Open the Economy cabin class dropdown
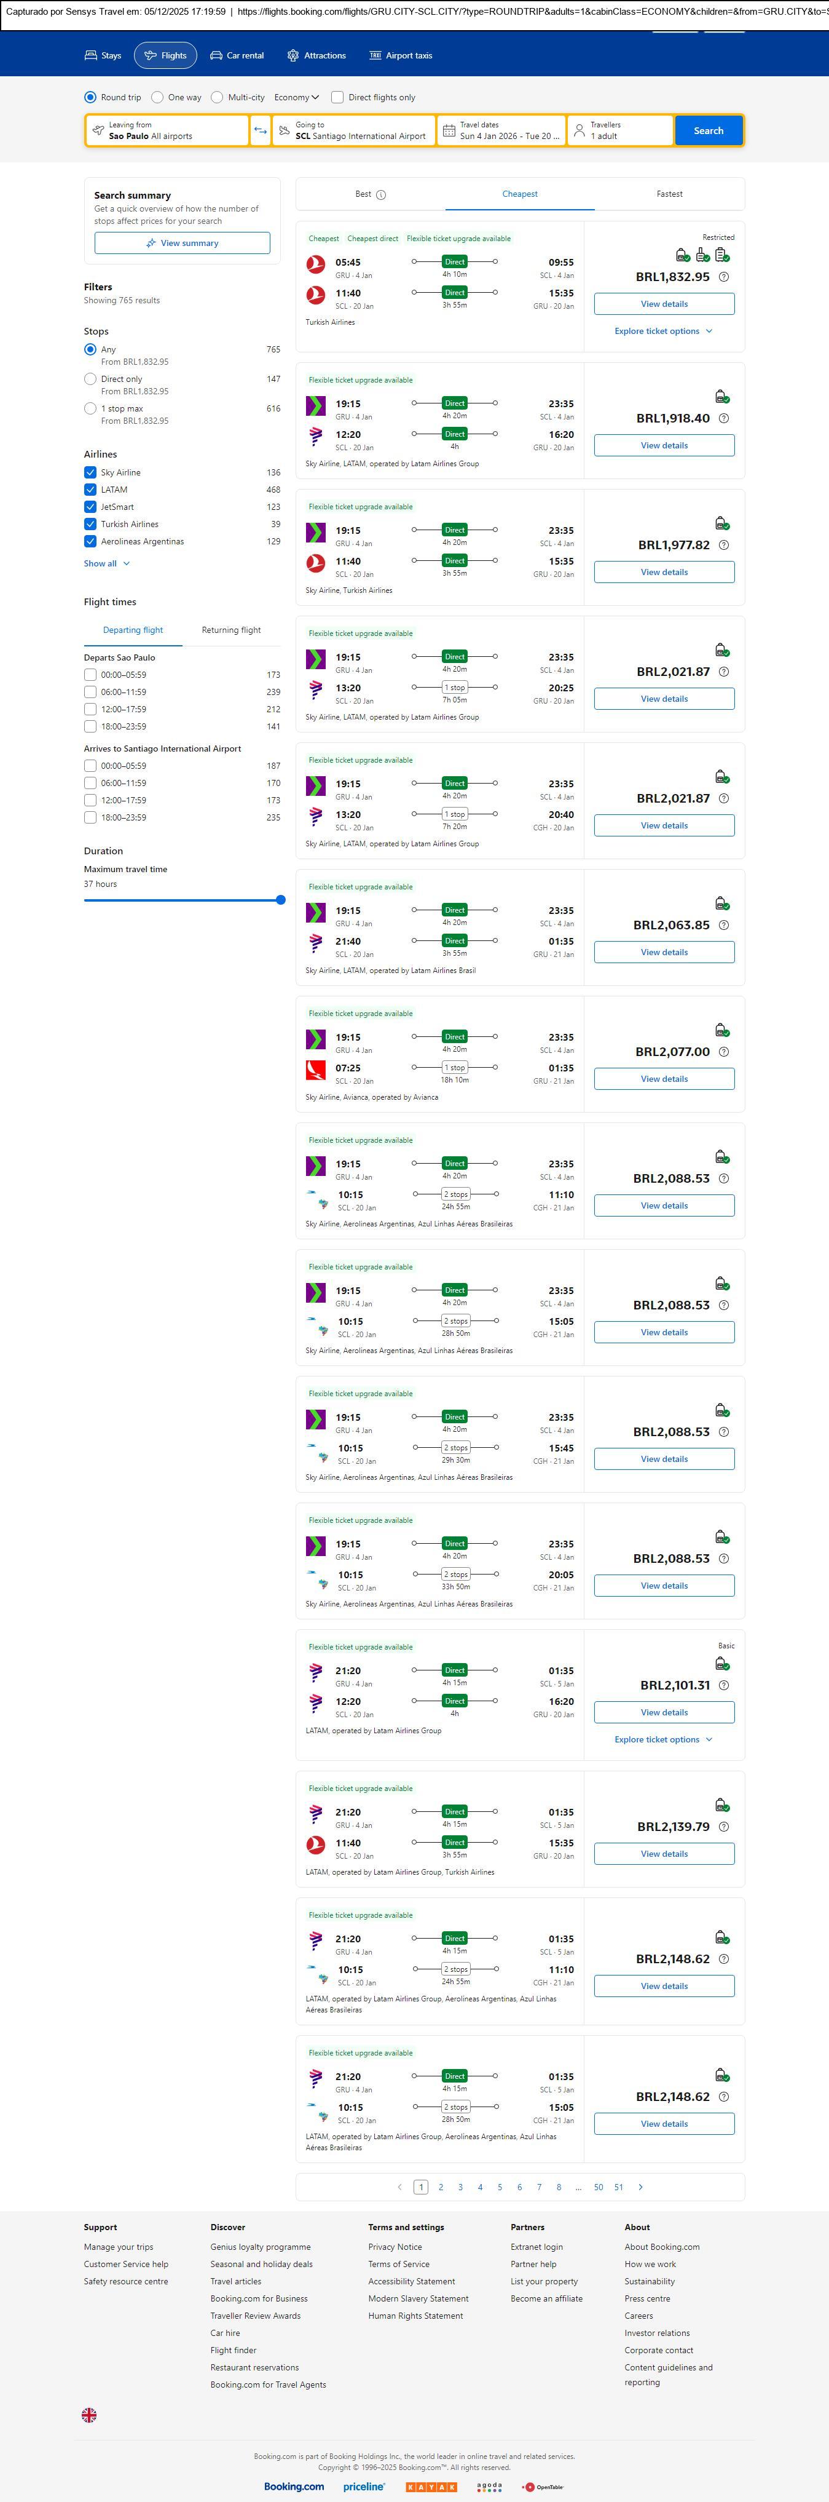Viewport: 829px width, 2502px height. tap(296, 97)
